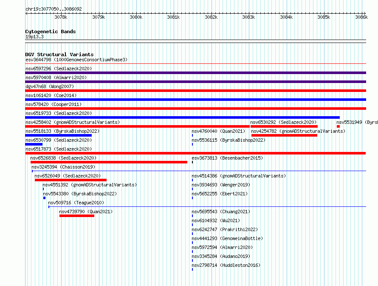This screenshot has width=378, height=286.
Task: Click the nsv4760040 (Quan2021) label
Action: pyautogui.click(x=218, y=131)
